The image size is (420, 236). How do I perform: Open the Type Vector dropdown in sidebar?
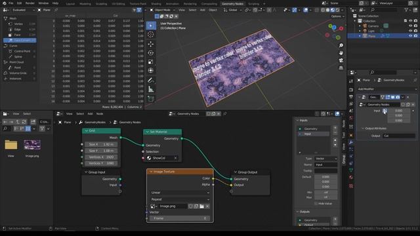325,159
